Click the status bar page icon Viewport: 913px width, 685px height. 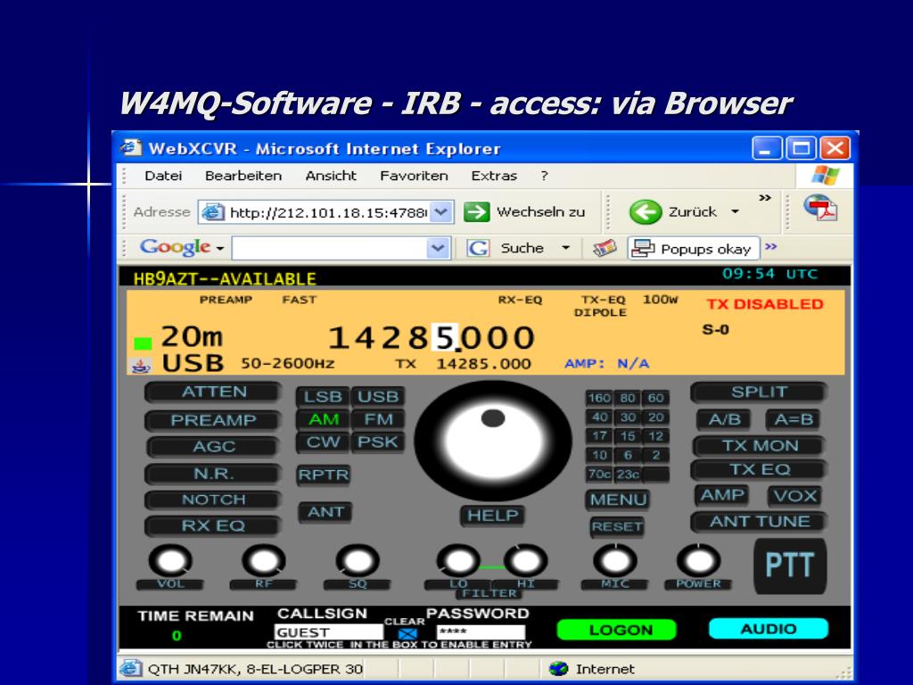[131, 669]
